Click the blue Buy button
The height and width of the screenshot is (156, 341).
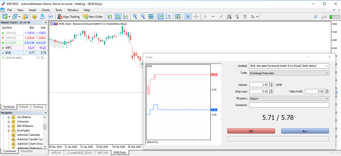tap(305, 131)
